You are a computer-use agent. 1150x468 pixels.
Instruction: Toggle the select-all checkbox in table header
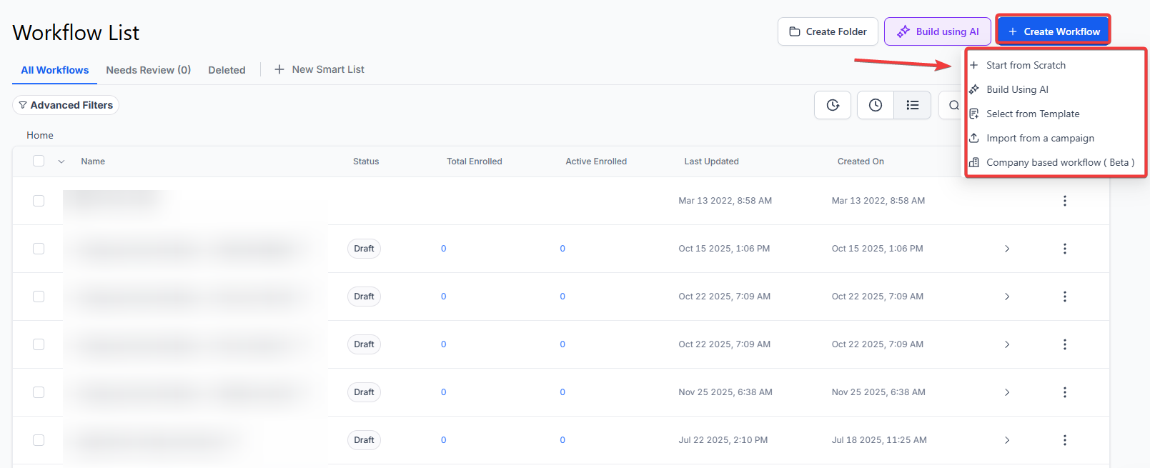click(x=39, y=161)
